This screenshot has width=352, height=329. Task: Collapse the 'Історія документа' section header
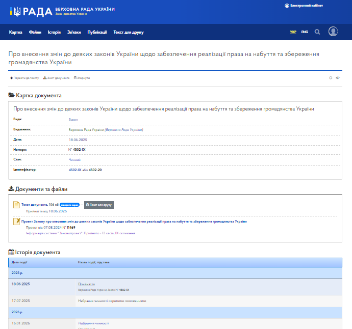pos(34,252)
